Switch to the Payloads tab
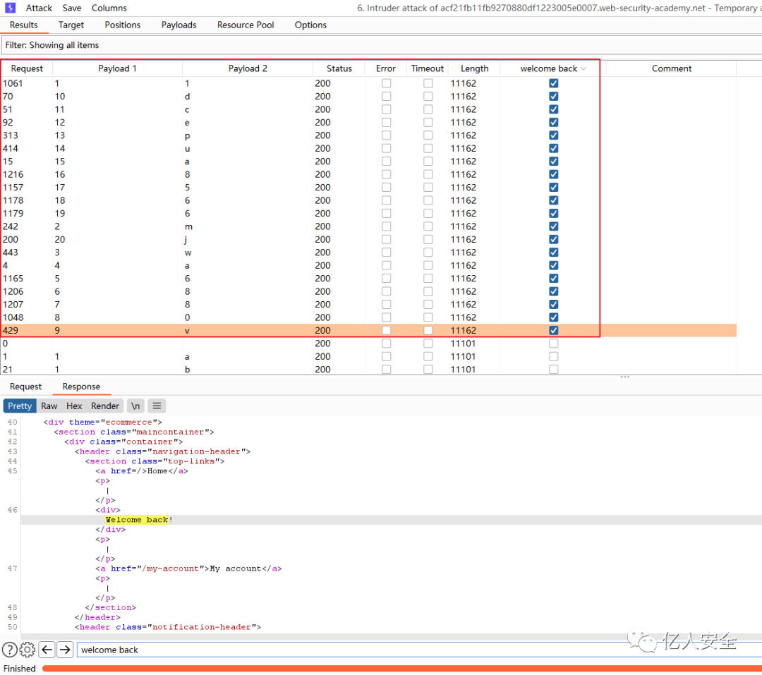762x675 pixels. (x=179, y=25)
